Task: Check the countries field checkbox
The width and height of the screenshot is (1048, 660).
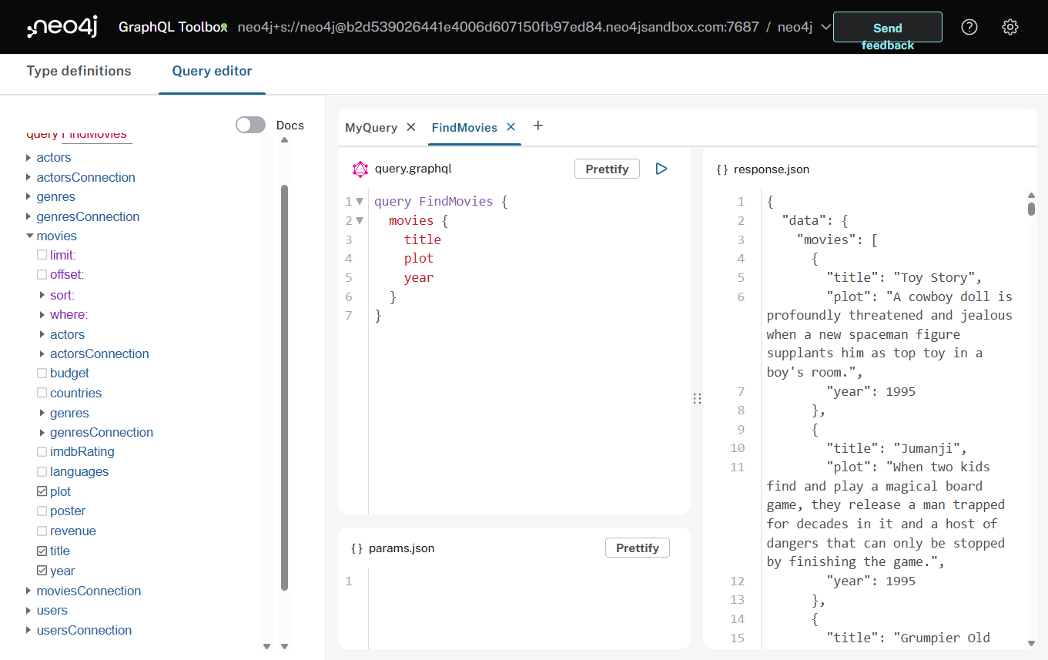Action: tap(42, 393)
